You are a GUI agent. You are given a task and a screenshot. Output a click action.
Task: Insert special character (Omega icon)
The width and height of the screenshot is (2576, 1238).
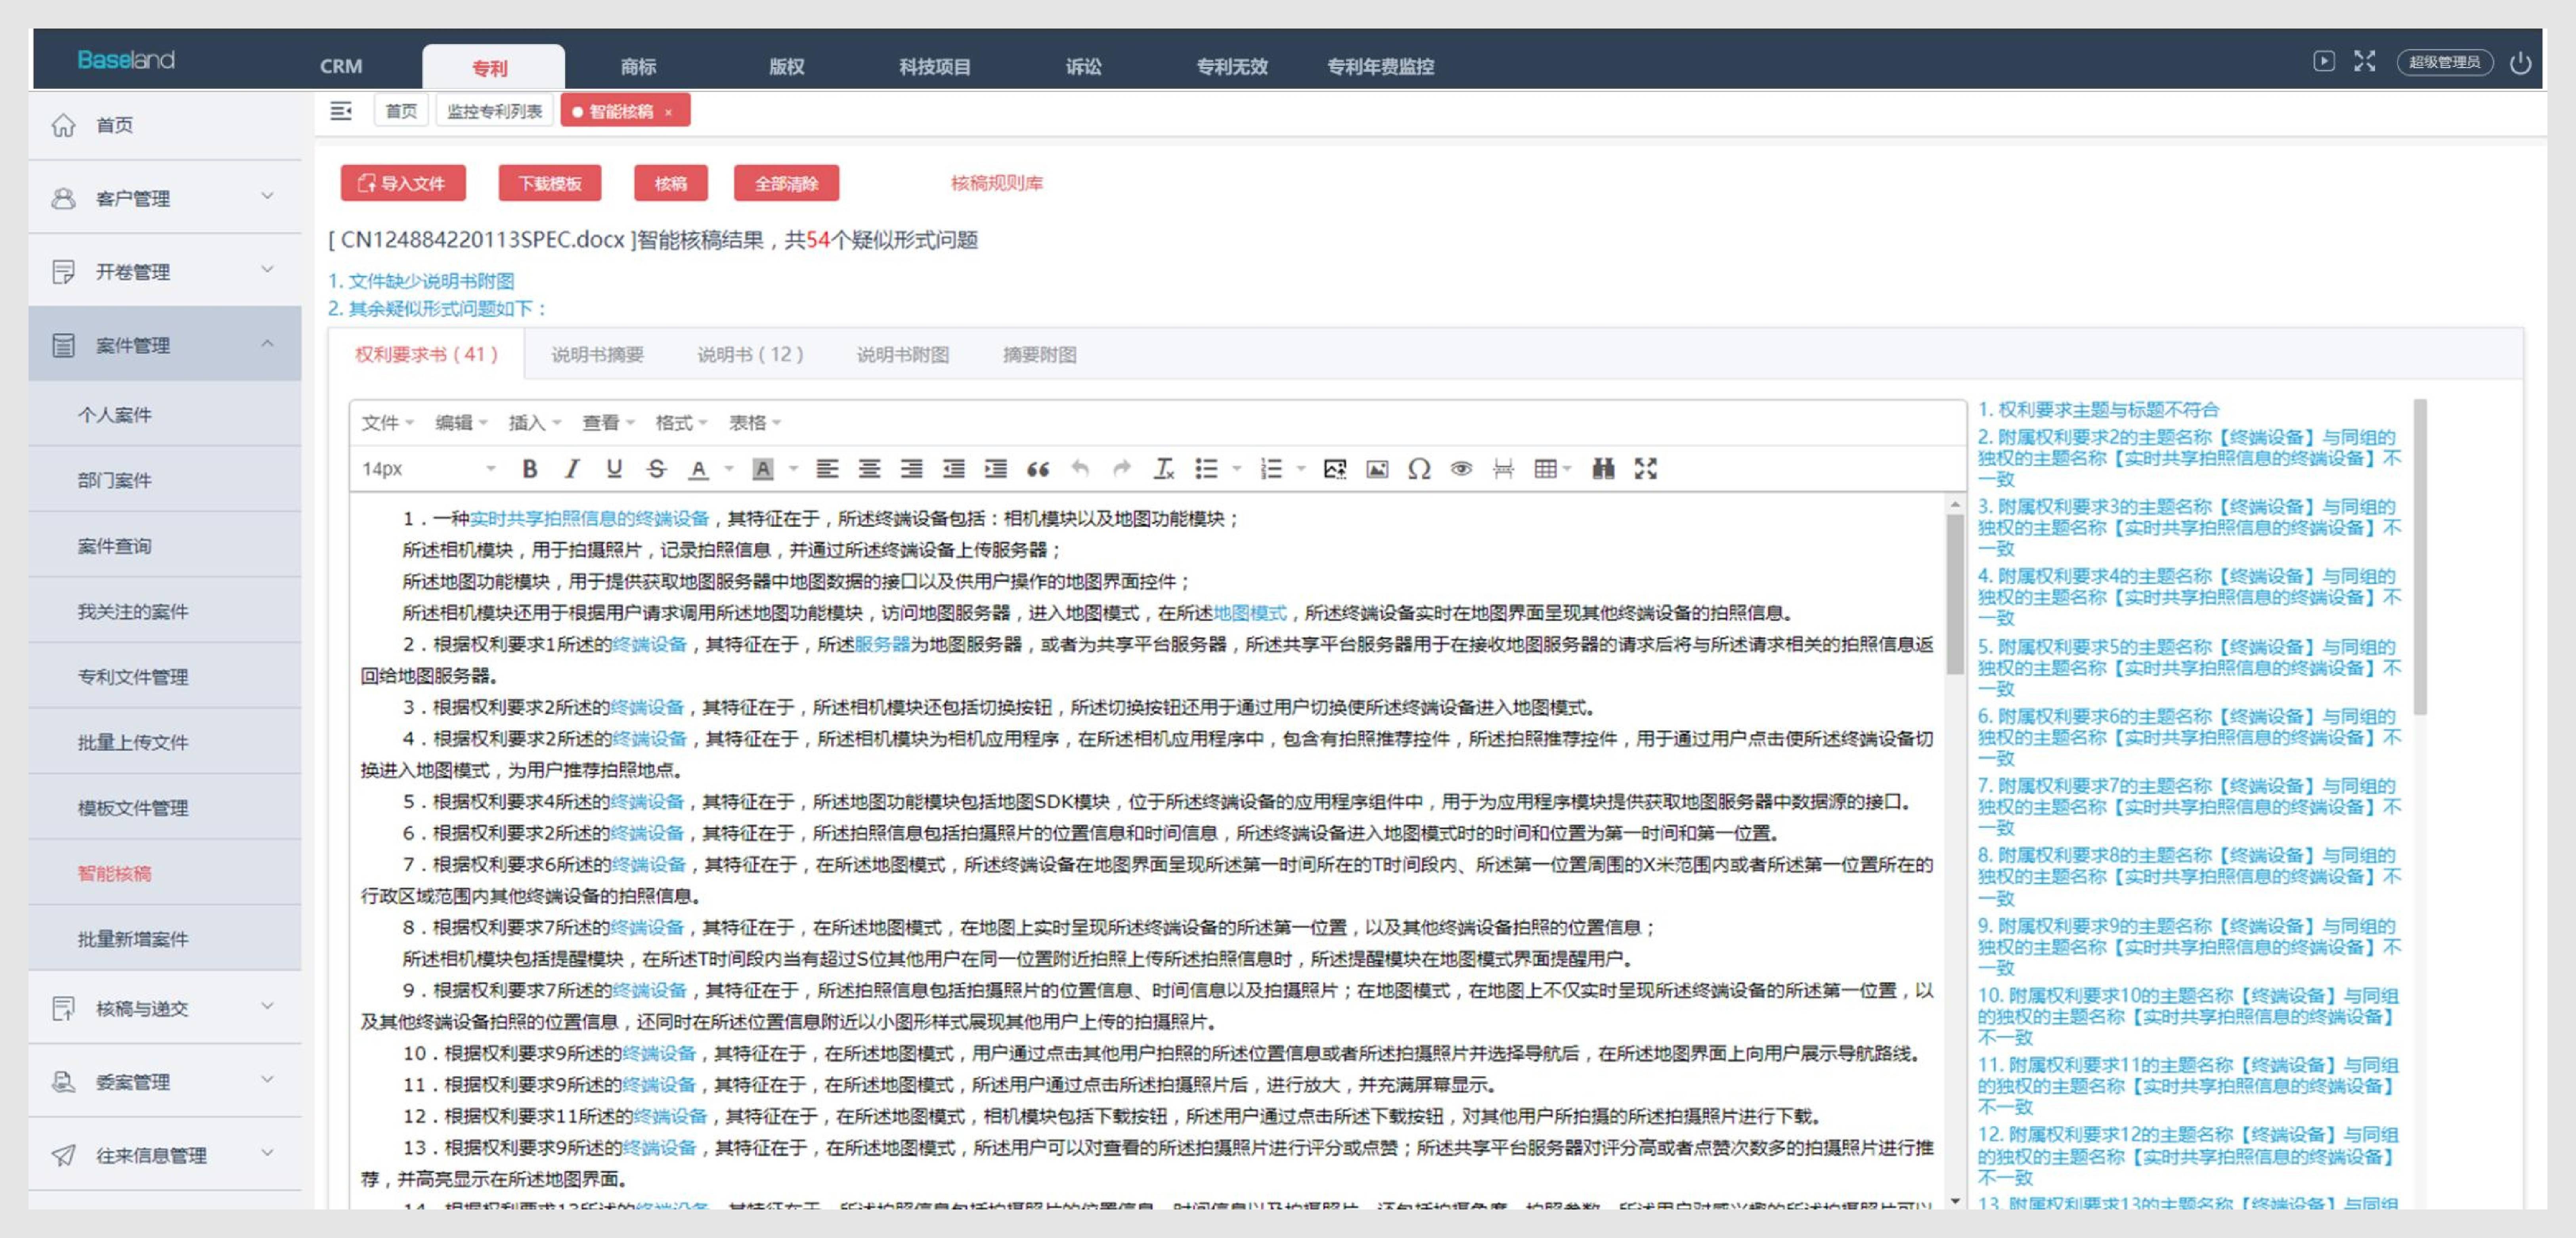(1419, 468)
